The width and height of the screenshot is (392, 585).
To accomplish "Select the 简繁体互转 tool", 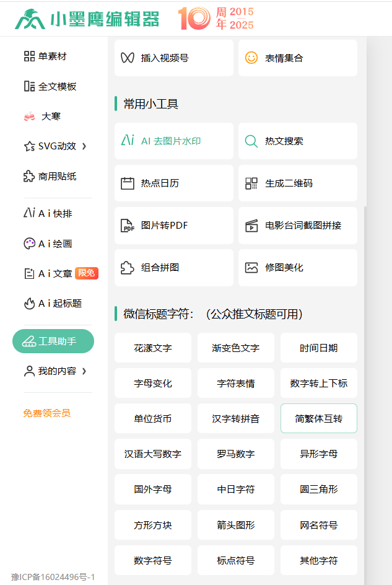I will pos(319,418).
